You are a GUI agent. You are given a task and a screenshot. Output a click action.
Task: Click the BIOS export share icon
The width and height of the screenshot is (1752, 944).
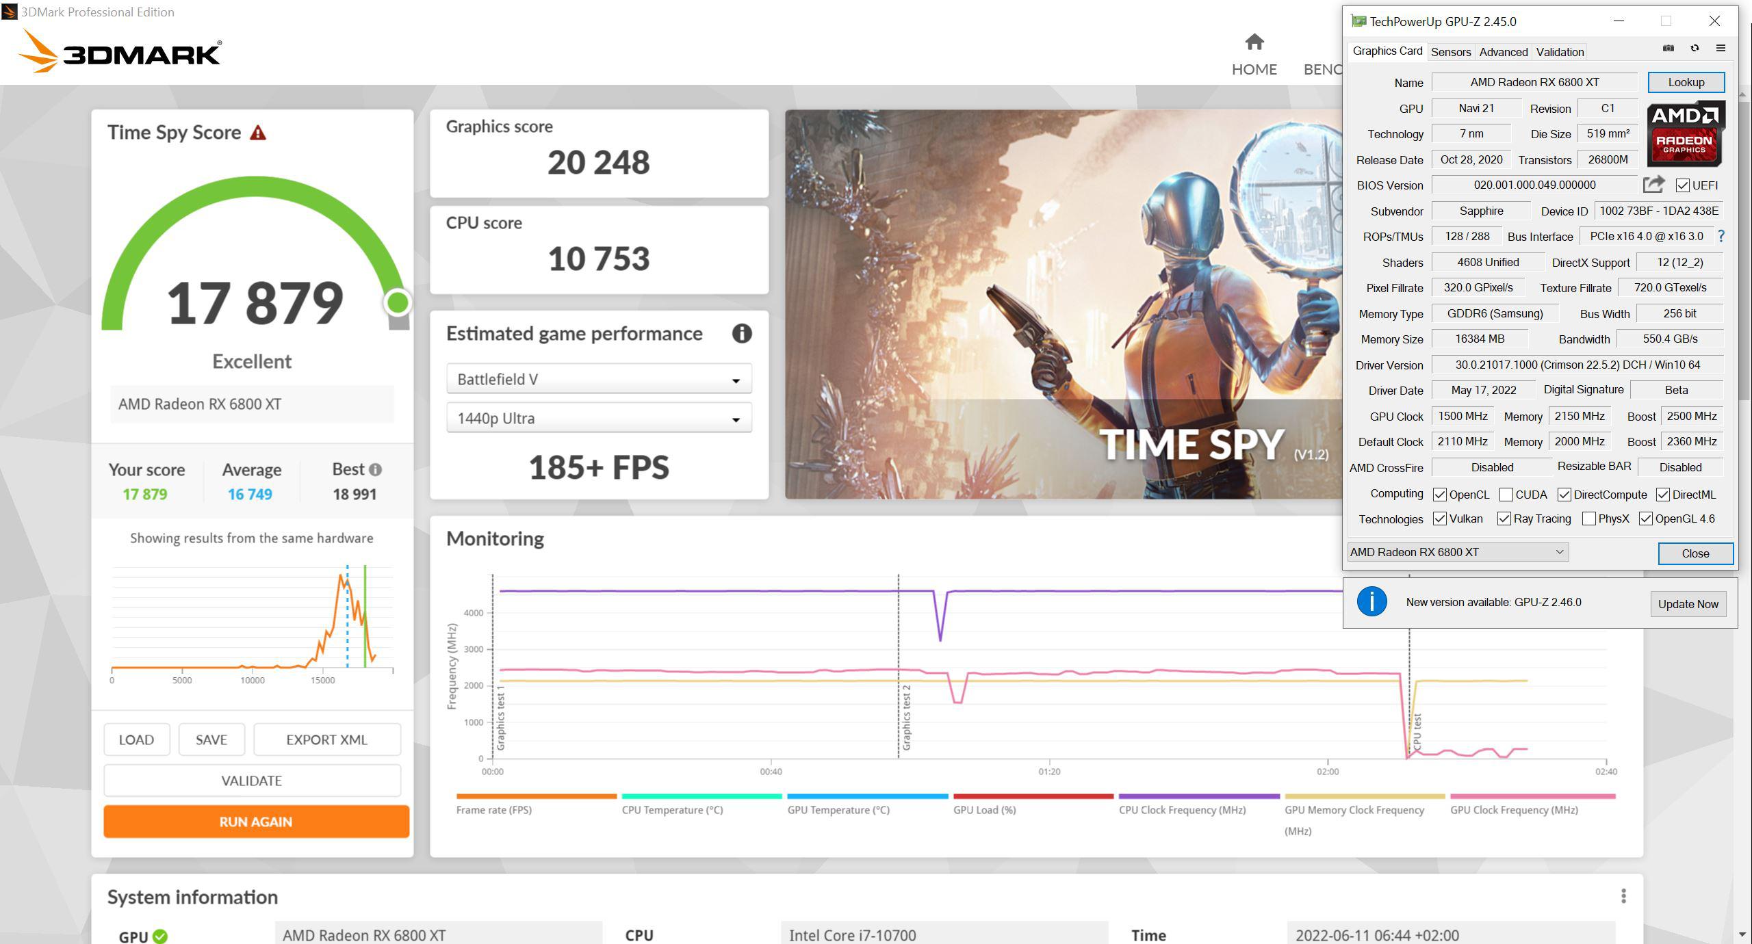pyautogui.click(x=1653, y=185)
